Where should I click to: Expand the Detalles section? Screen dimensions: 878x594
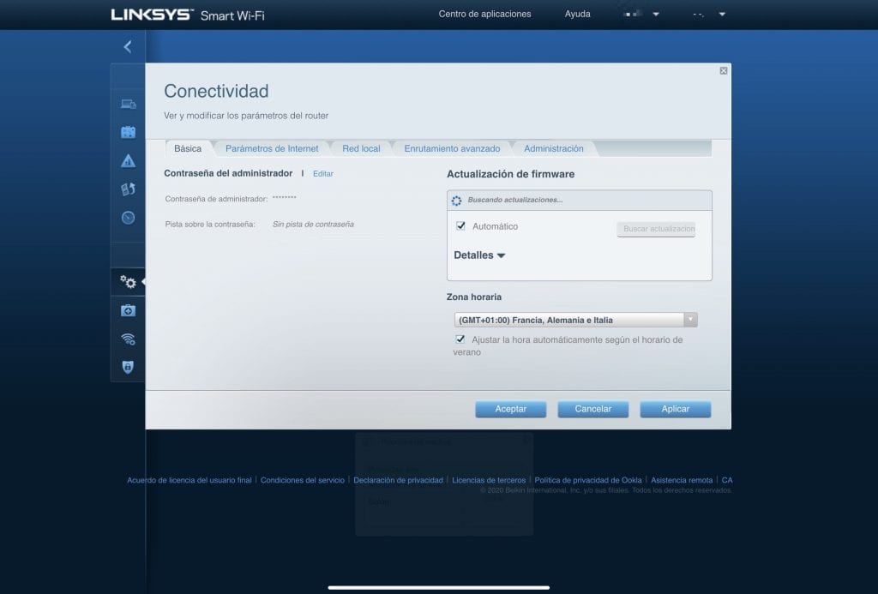pyautogui.click(x=479, y=255)
